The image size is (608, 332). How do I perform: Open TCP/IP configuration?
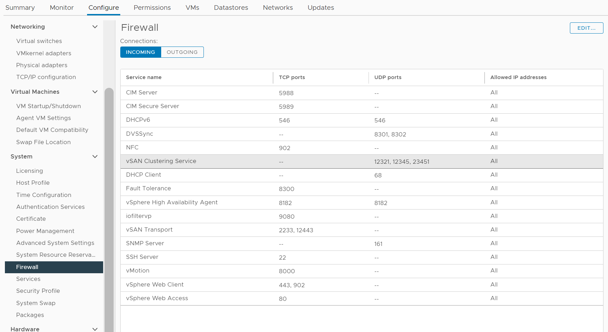(x=46, y=77)
